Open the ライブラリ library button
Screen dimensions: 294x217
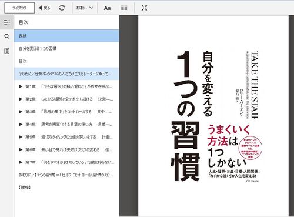coord(19,8)
